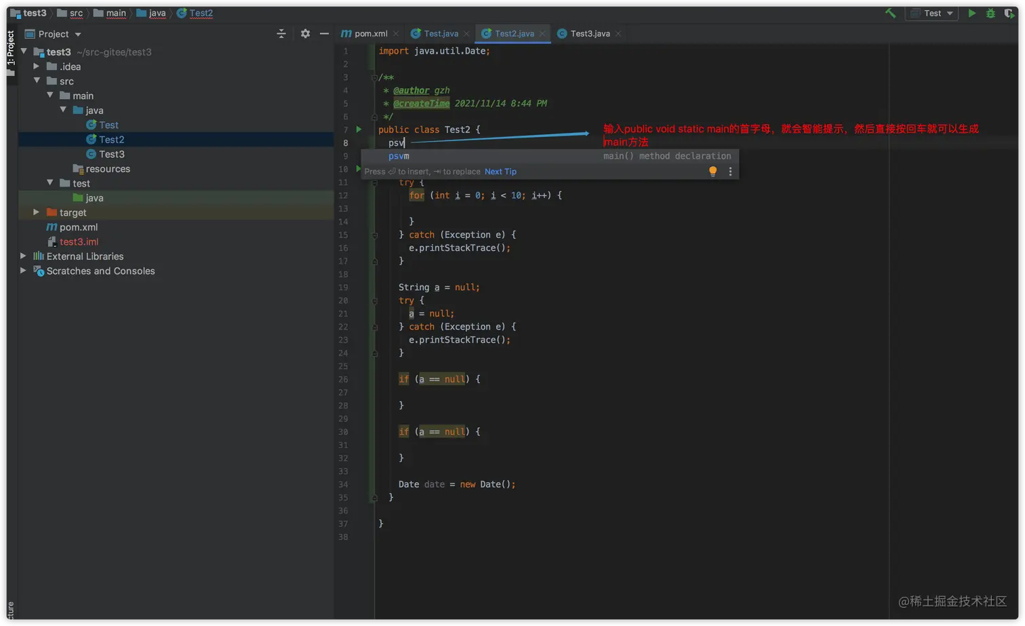Select the resources folder
Image resolution: width=1025 pixels, height=626 pixels.
point(101,169)
